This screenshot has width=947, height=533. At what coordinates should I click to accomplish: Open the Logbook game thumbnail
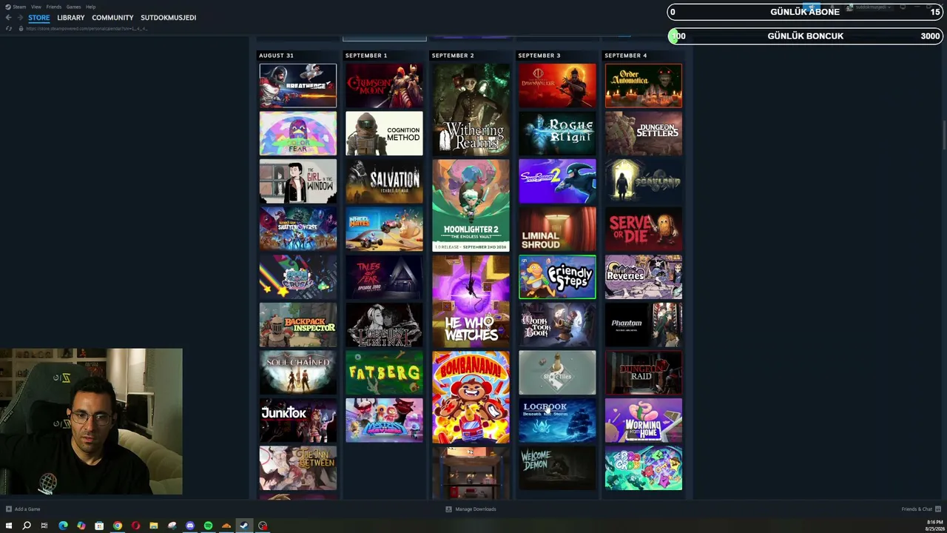(x=557, y=420)
